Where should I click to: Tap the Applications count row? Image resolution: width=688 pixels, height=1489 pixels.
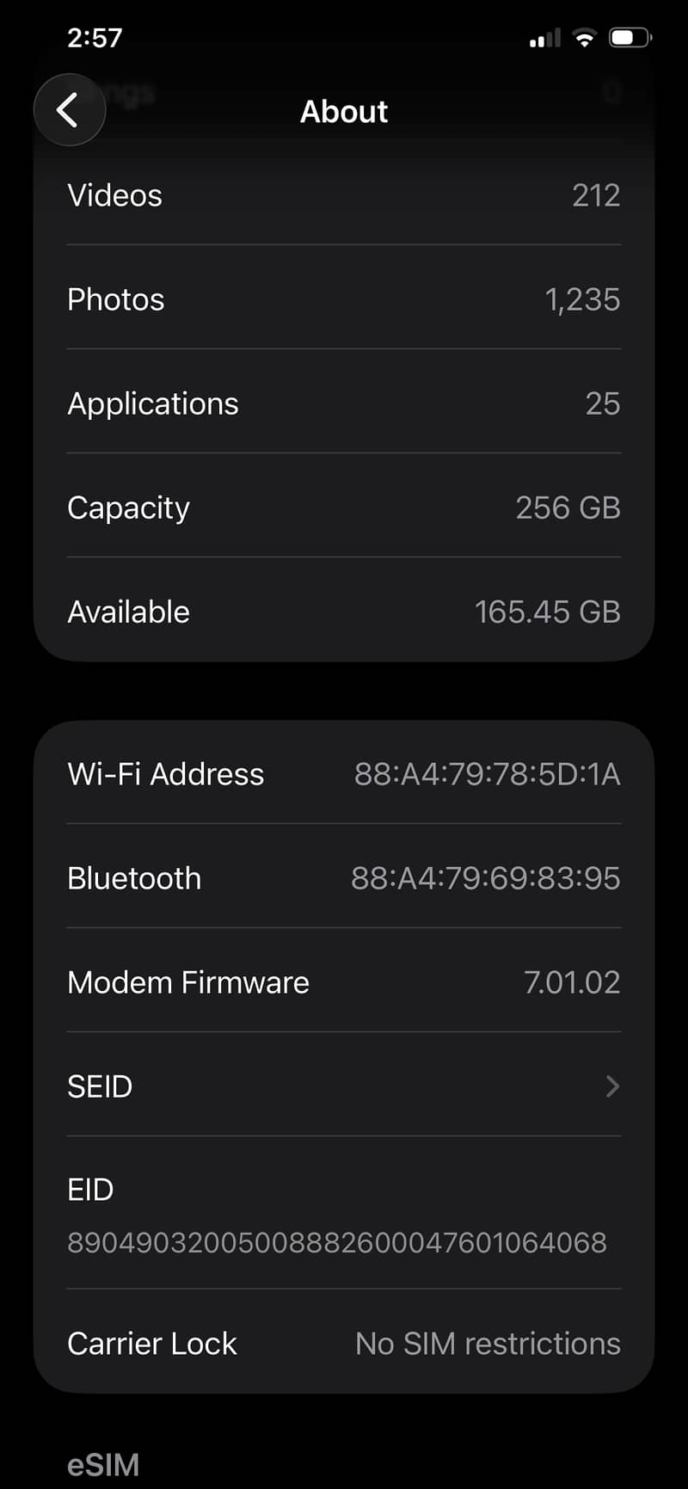point(344,403)
